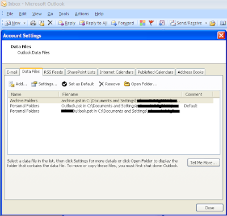227x216 pixels.
Task: Click the Follow Up red flag icon
Action: (151, 23)
